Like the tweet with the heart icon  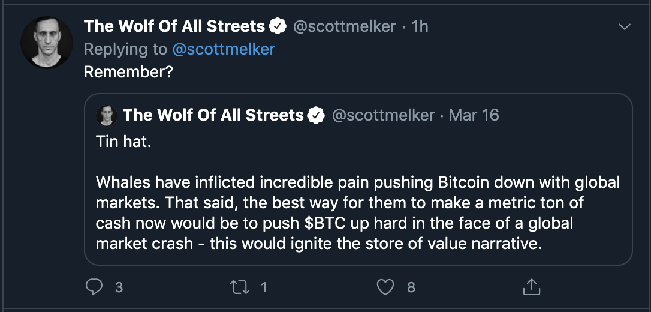(x=386, y=287)
